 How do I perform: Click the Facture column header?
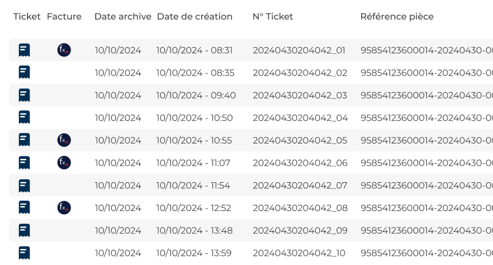[64, 17]
